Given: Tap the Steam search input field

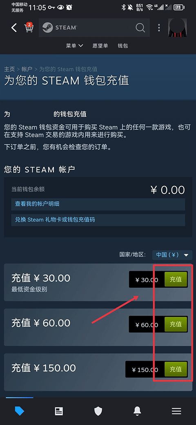Looking at the screenshot, I should tap(94, 28).
